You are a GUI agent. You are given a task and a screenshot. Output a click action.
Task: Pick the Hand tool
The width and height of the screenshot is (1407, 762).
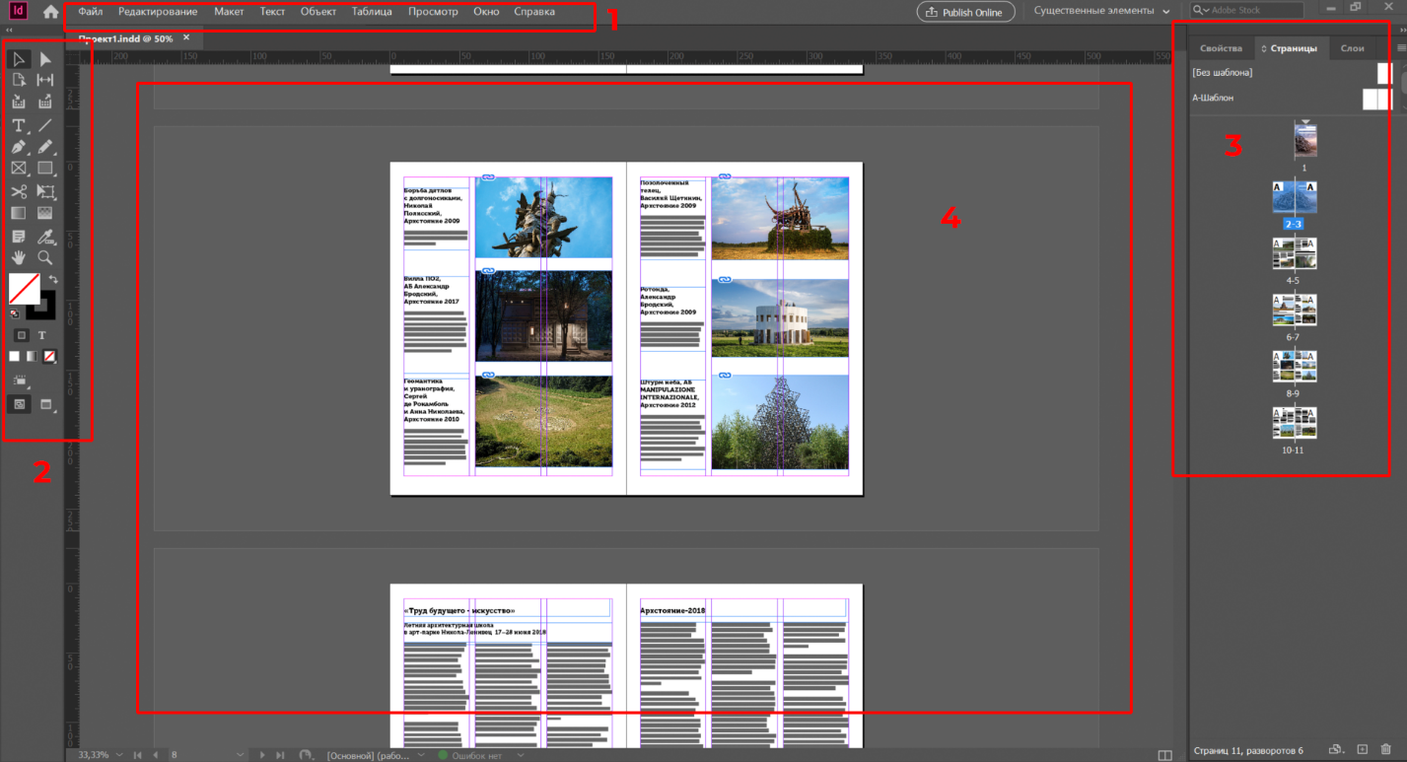point(20,257)
